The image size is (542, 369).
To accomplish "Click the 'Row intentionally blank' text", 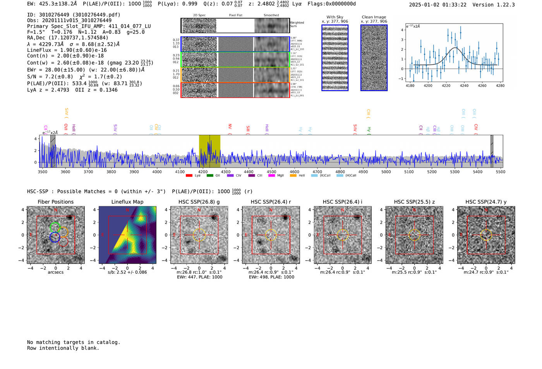I will coord(63,348).
